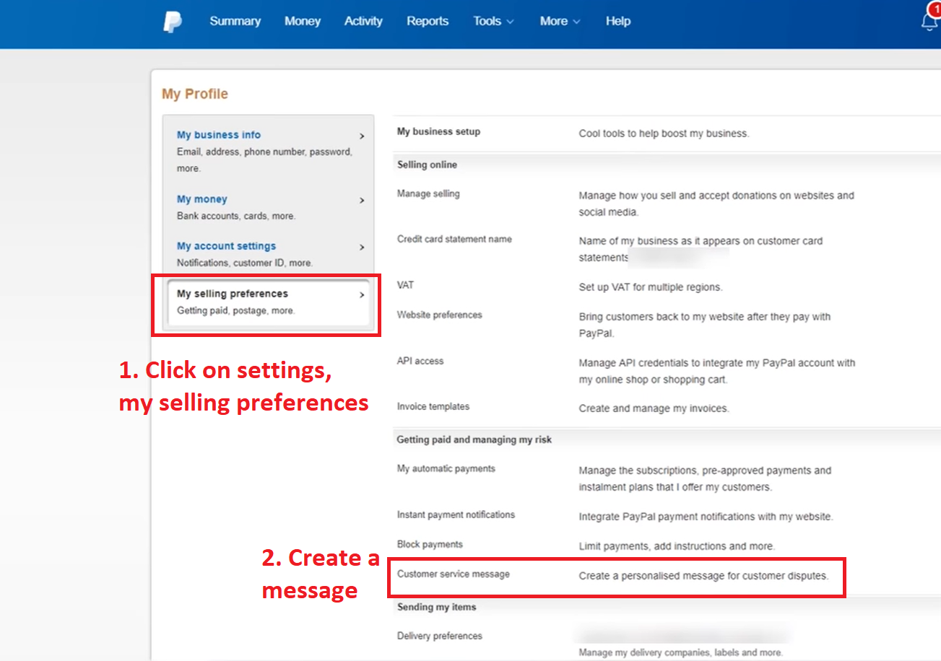Screen dimensions: 941x661
Task: Open the Delivery preferences setting
Action: (x=440, y=636)
